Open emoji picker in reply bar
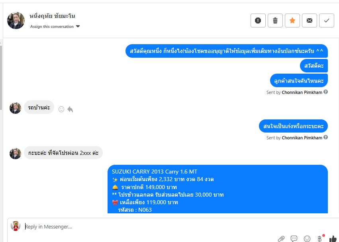The image size is (339, 242). 307,238
